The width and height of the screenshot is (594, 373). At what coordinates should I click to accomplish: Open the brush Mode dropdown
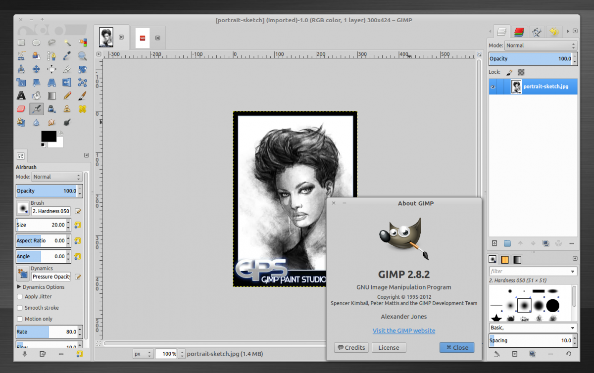[x=56, y=177]
